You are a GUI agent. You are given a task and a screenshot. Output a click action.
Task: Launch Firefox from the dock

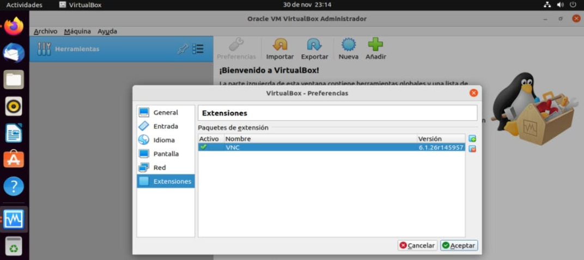14,26
